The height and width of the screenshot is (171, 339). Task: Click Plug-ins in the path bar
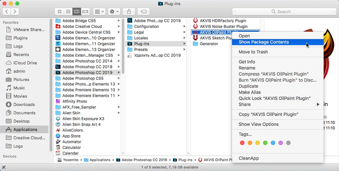(183, 160)
